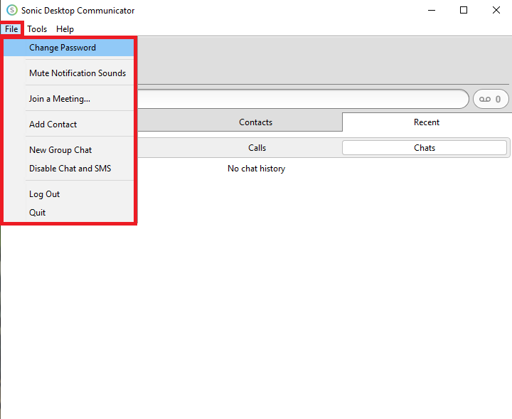The image size is (512, 419).
Task: Select Quit from the File menu
Action: pos(68,213)
